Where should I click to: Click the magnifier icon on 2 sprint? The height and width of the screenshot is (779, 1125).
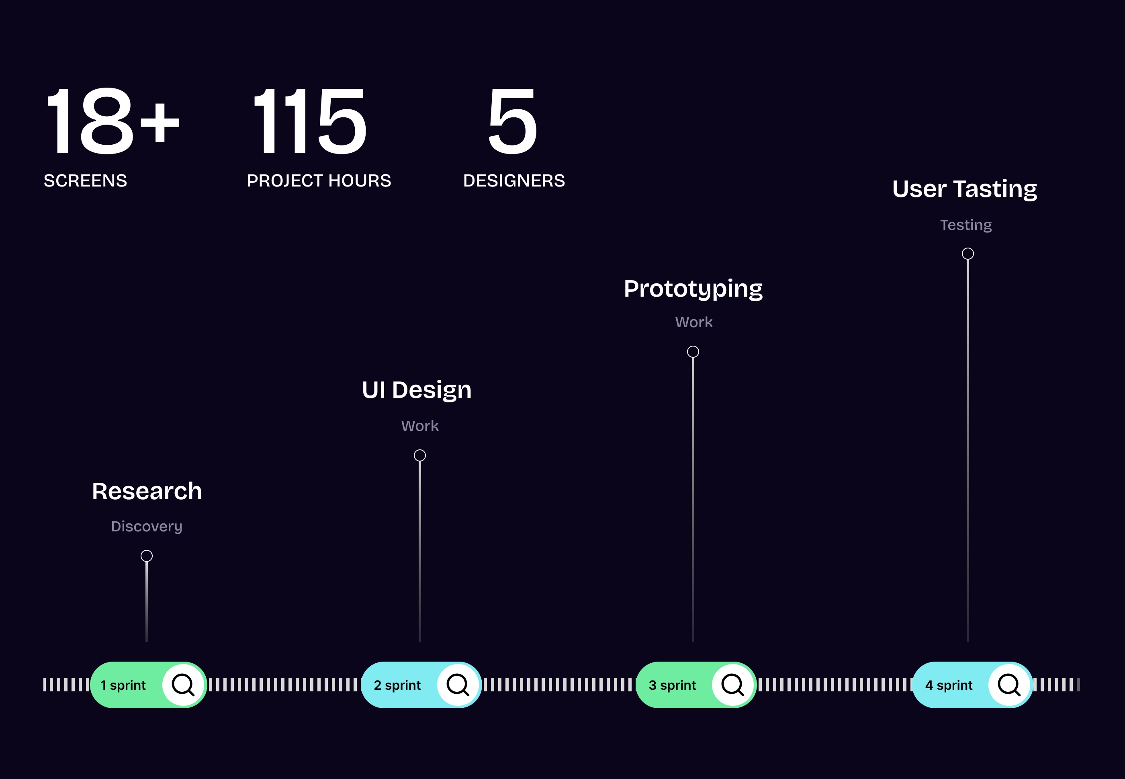tap(458, 684)
